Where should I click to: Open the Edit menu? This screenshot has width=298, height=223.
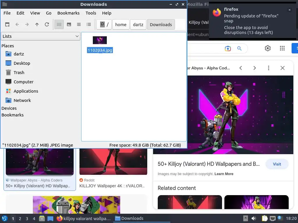click(x=20, y=13)
